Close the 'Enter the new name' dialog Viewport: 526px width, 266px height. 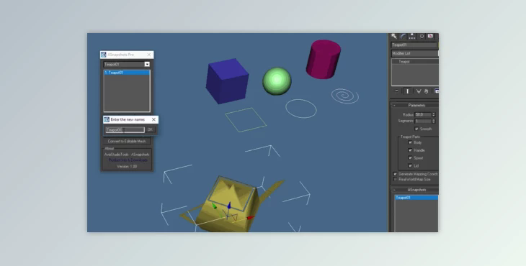[x=153, y=119]
